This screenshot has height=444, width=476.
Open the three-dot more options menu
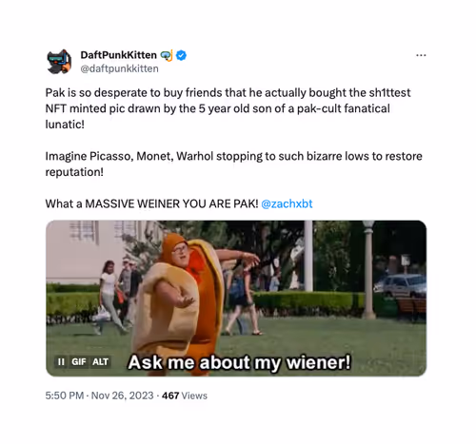[421, 55]
